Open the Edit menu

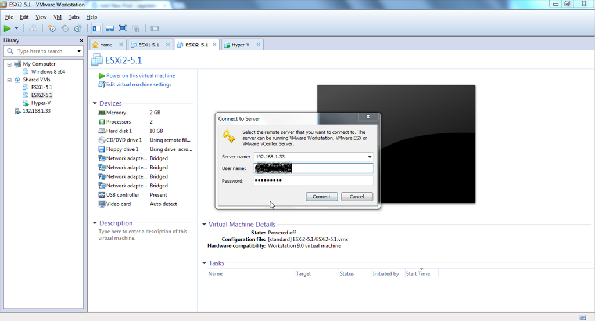[x=24, y=17]
